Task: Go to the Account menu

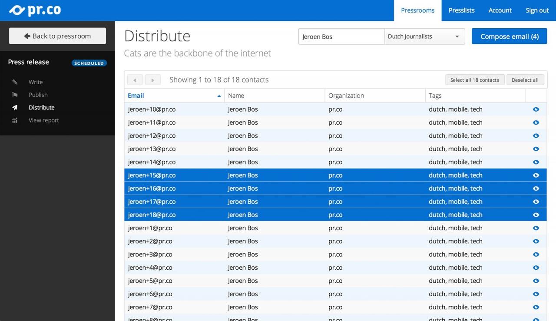Action: pyautogui.click(x=500, y=10)
